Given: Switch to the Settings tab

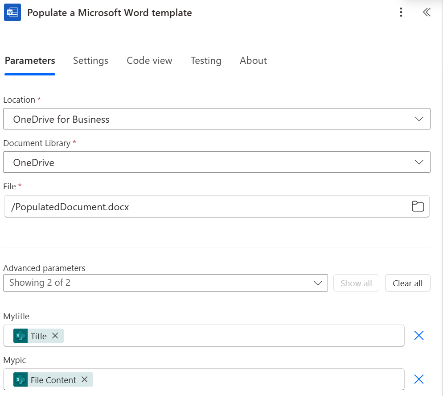Looking at the screenshot, I should [x=90, y=61].
